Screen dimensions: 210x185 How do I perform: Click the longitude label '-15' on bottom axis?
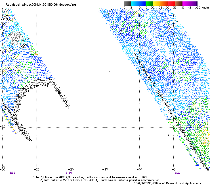coord(105,169)
